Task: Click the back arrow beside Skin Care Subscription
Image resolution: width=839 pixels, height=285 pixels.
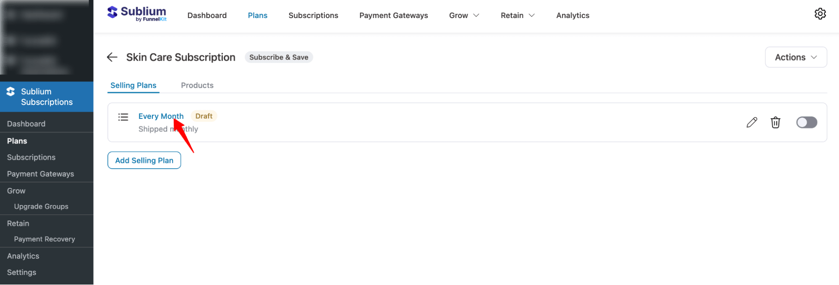Action: [x=112, y=57]
